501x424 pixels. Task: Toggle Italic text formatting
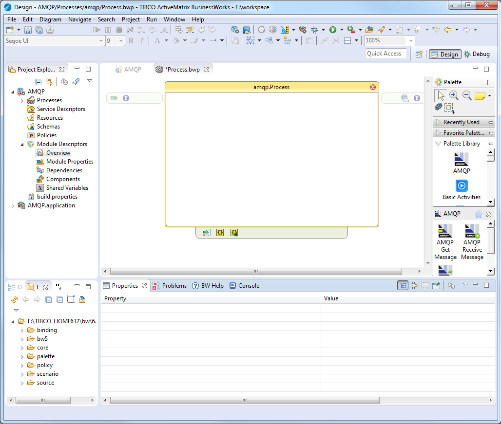[142, 40]
